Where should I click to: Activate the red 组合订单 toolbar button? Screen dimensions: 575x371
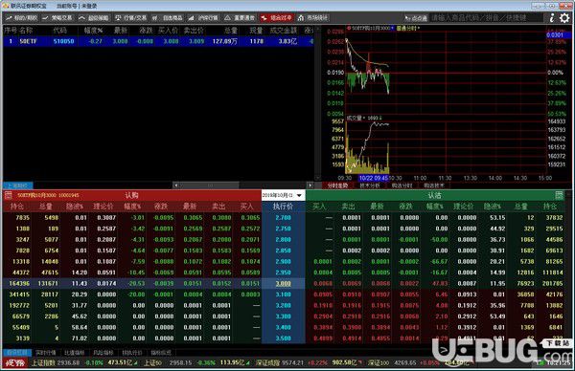click(x=277, y=17)
